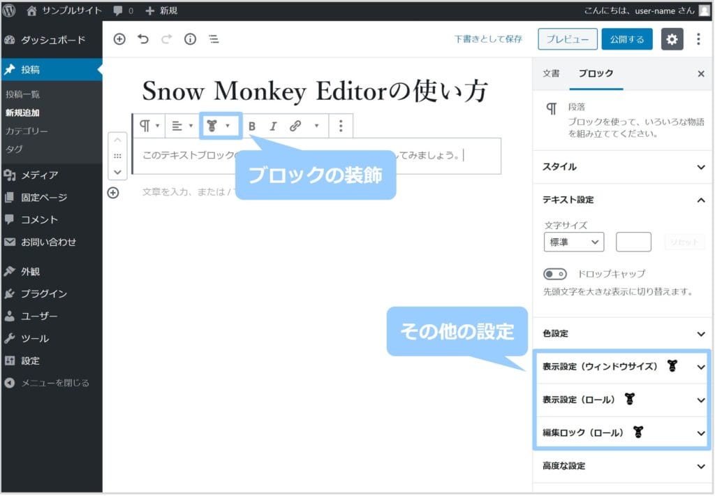Screen dimensions: 715x496
Task: Open メディア in the admin sidebar
Action: click(x=39, y=175)
